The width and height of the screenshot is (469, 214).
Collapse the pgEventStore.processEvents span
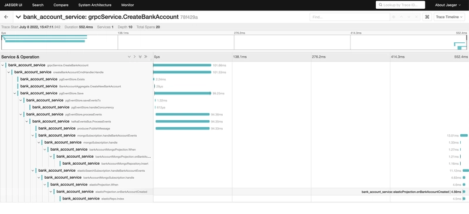21,114
